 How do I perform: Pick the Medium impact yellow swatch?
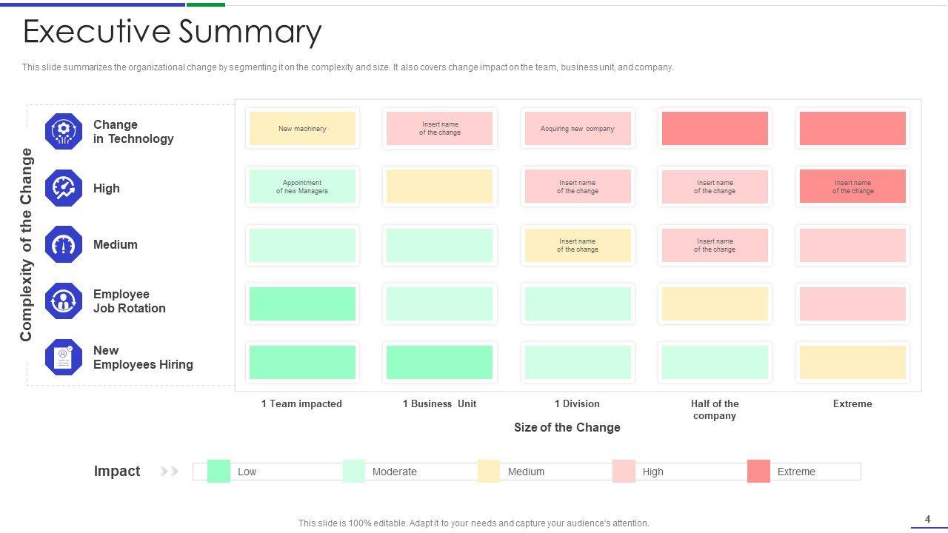tap(489, 472)
